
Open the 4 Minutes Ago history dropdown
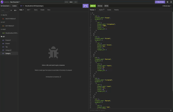pyautogui.click(x=167, y=6)
